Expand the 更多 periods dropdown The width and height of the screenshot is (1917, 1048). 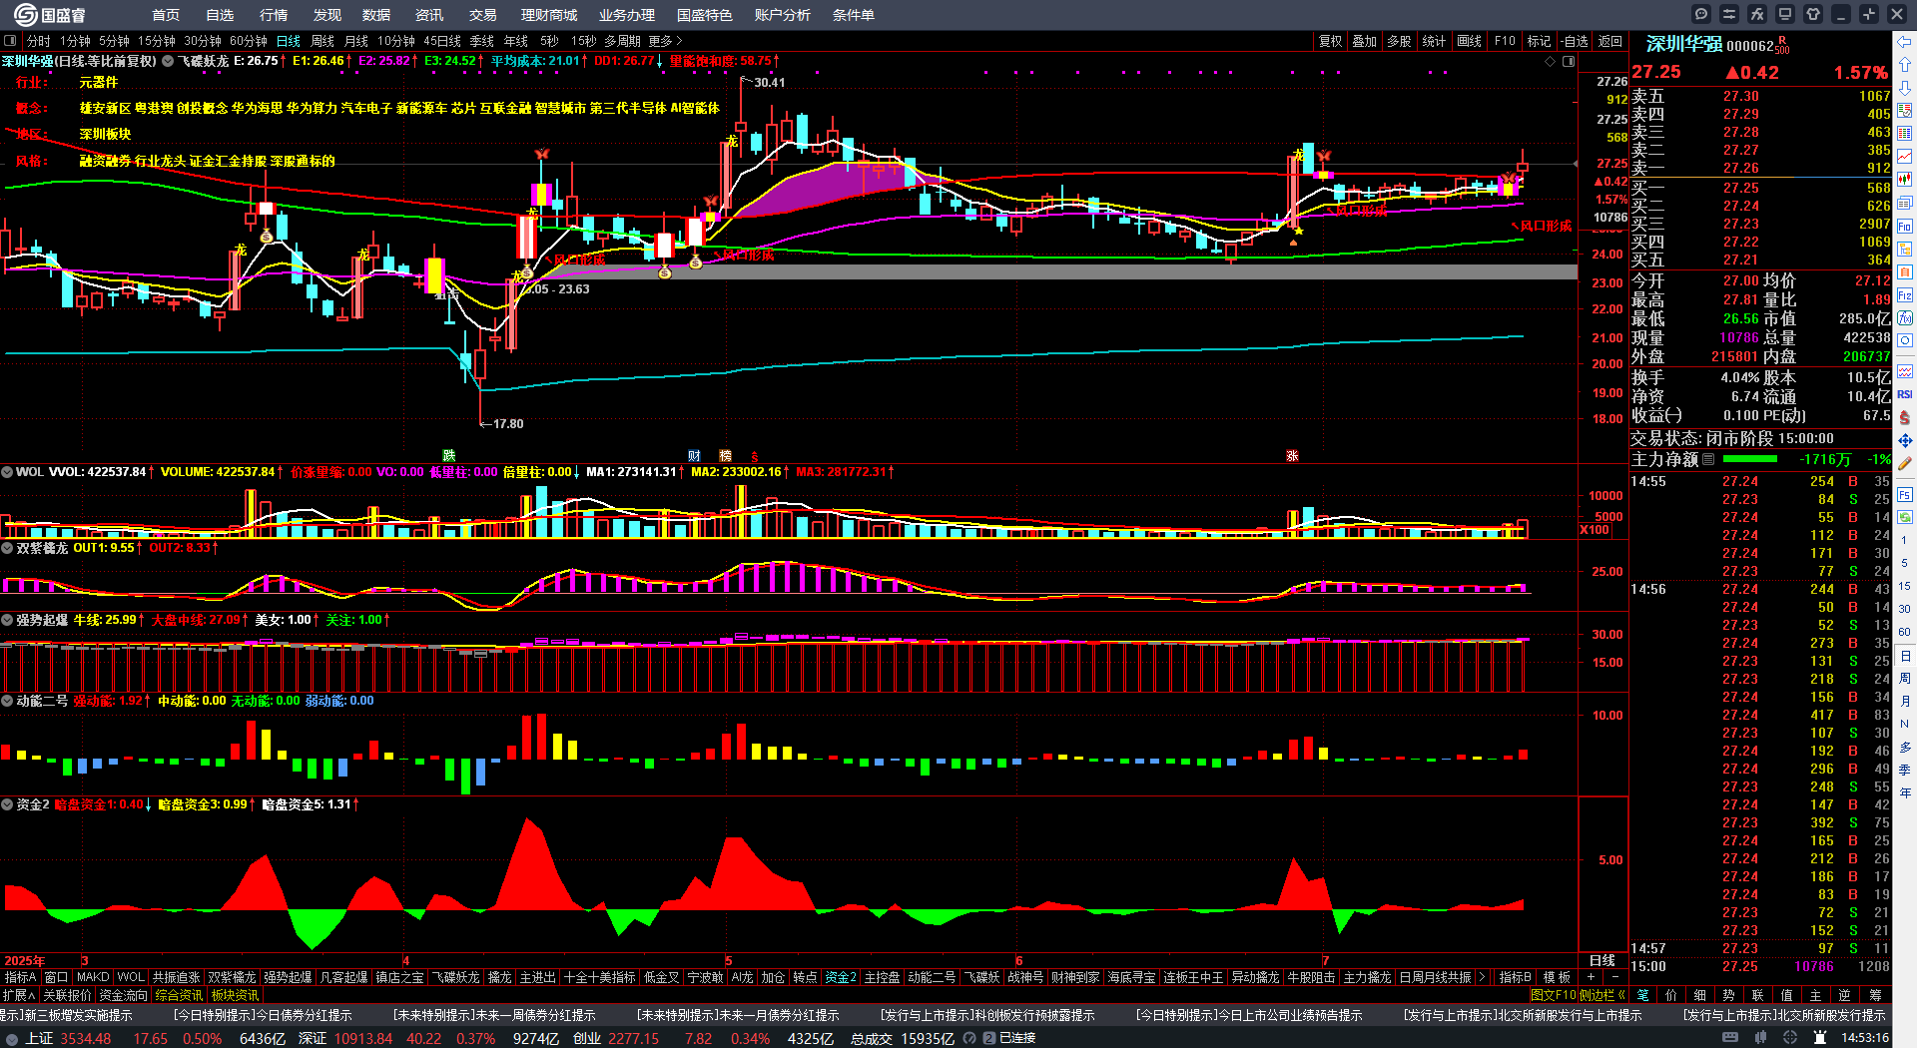pos(665,41)
